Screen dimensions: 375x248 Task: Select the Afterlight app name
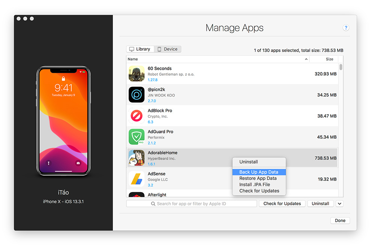157,194
